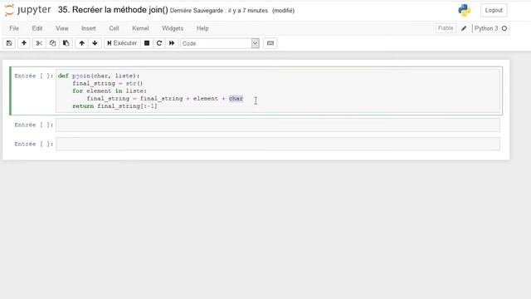Click the Fiable trusted notebook indicator
The width and height of the screenshot is (531, 299).
tap(446, 28)
